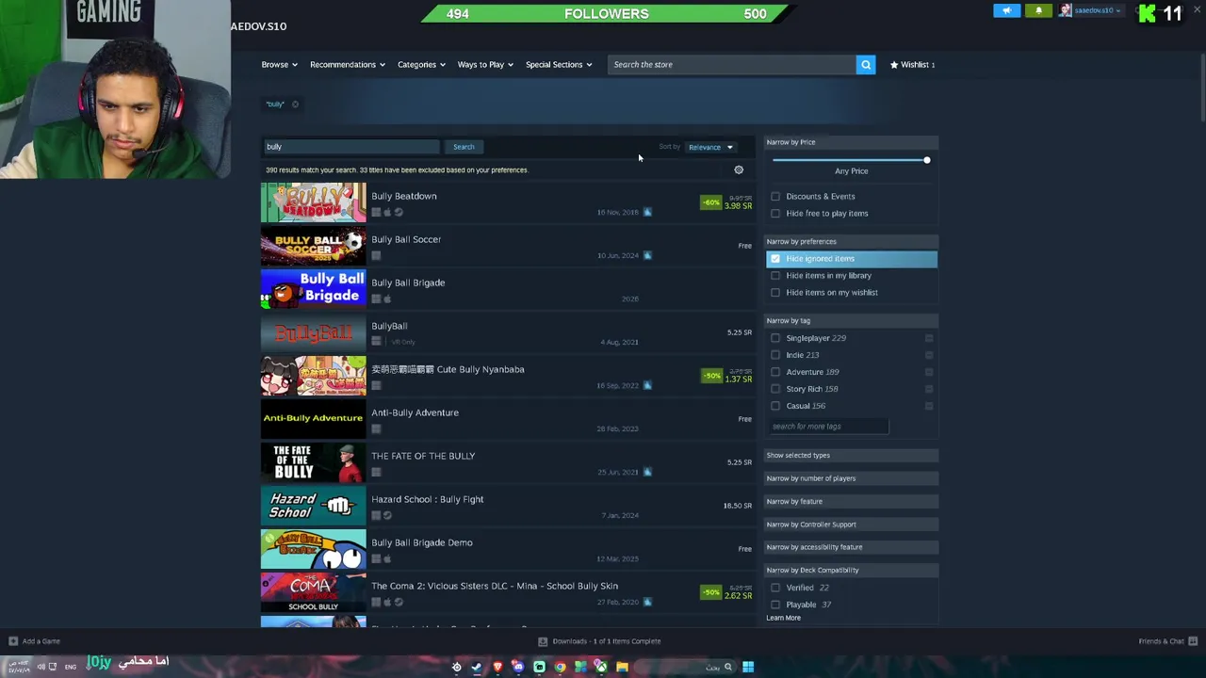
Task: Click the "Search the store" field
Action: (732, 65)
